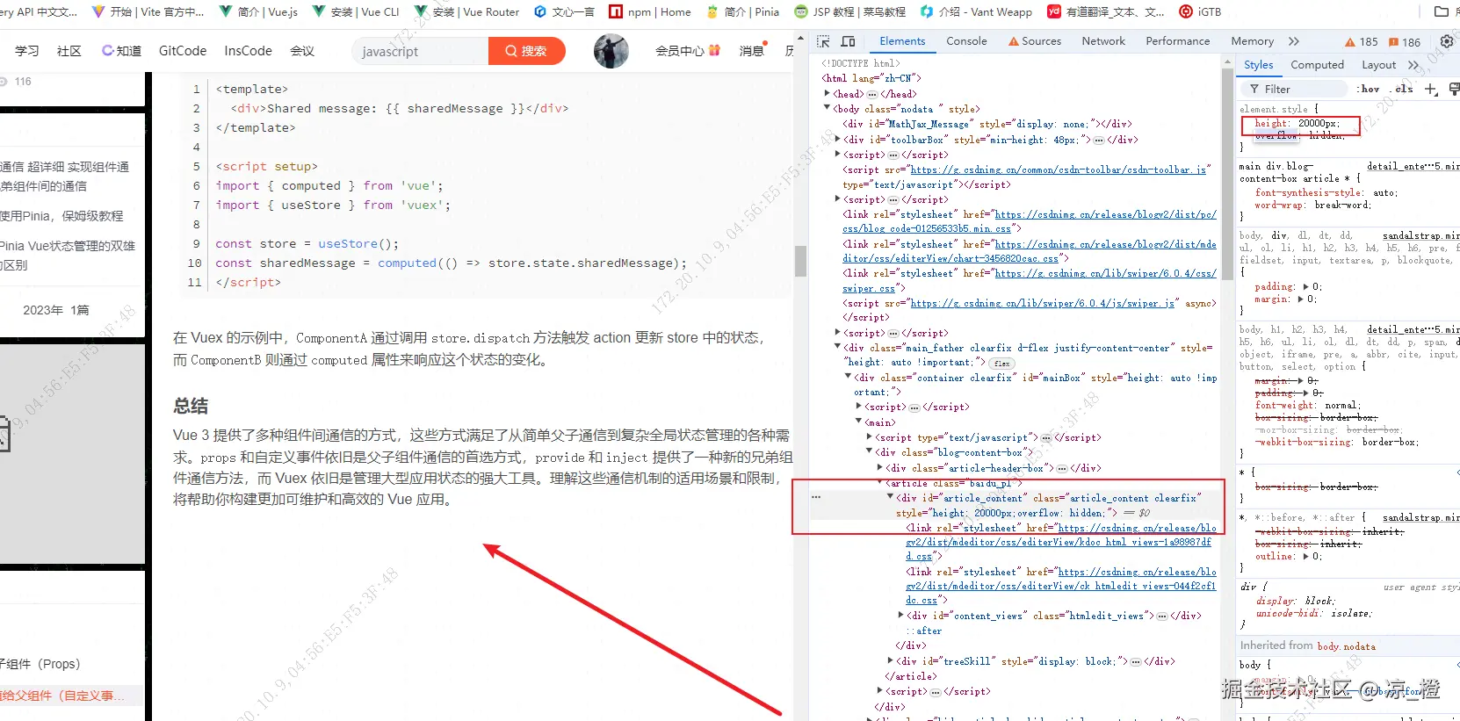Switch to the Network tab
Viewport: 1460px width, 721px height.
[x=1103, y=41]
